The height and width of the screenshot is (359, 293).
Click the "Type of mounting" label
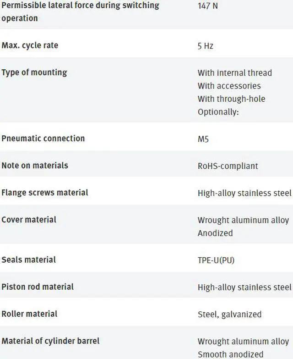coord(34,72)
